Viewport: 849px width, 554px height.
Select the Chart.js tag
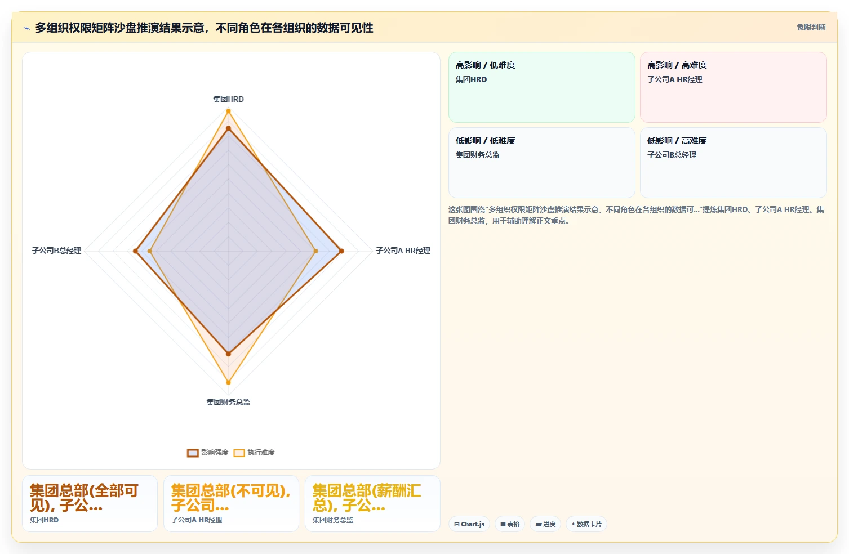469,524
